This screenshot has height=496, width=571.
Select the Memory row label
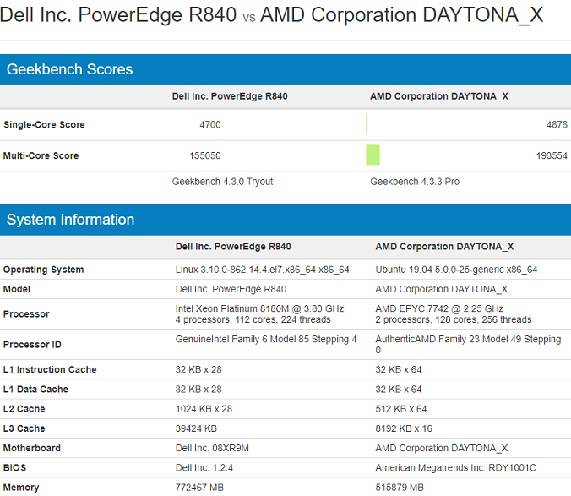[x=21, y=488]
